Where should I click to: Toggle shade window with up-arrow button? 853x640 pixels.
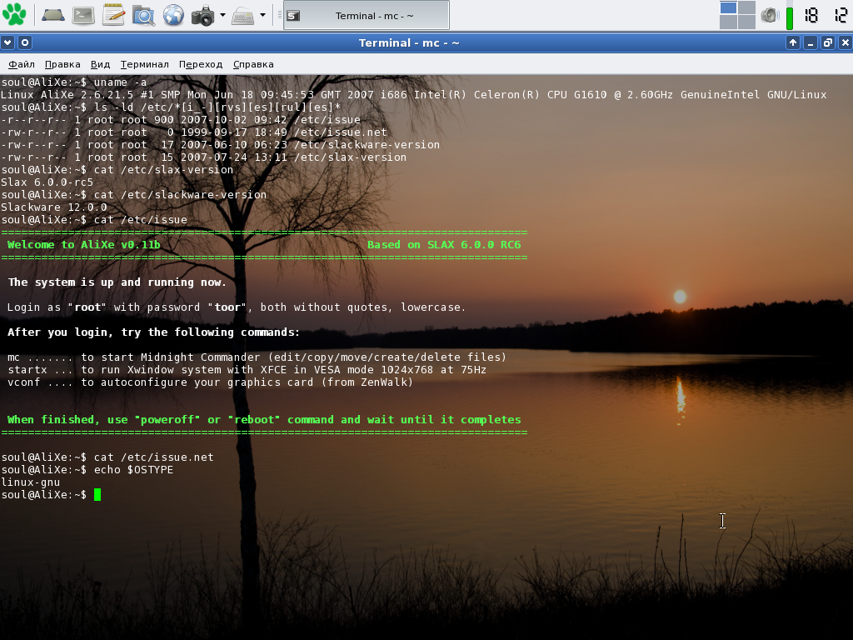pos(793,42)
